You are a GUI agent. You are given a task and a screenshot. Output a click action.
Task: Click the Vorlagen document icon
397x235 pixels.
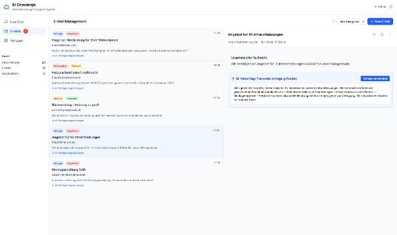click(6, 40)
